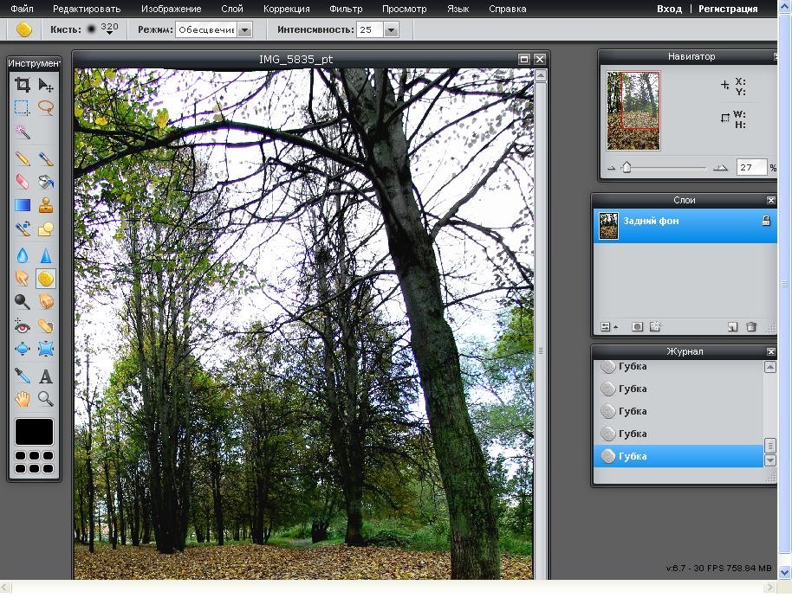Select the Spot Heal bandage tool
This screenshot has width=792, height=598.
(45, 326)
